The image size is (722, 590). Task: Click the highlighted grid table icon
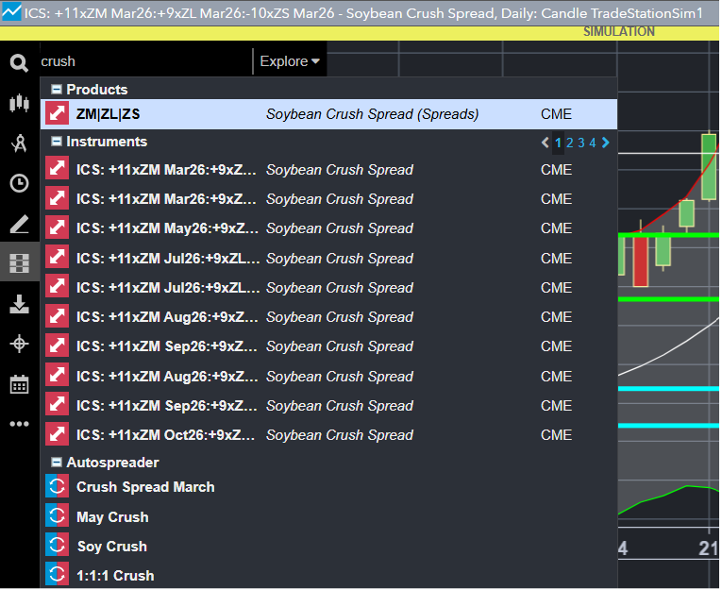(19, 263)
